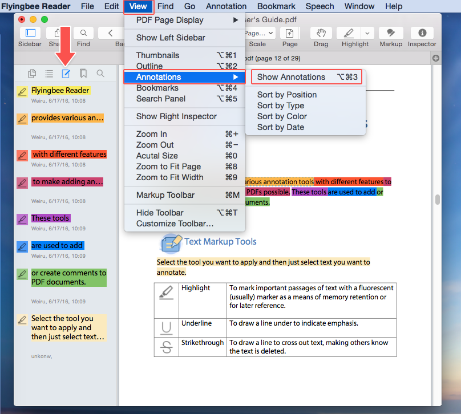This screenshot has height=414, width=461.
Task: Select the 'are used to add' annotation entry
Action: (58, 245)
